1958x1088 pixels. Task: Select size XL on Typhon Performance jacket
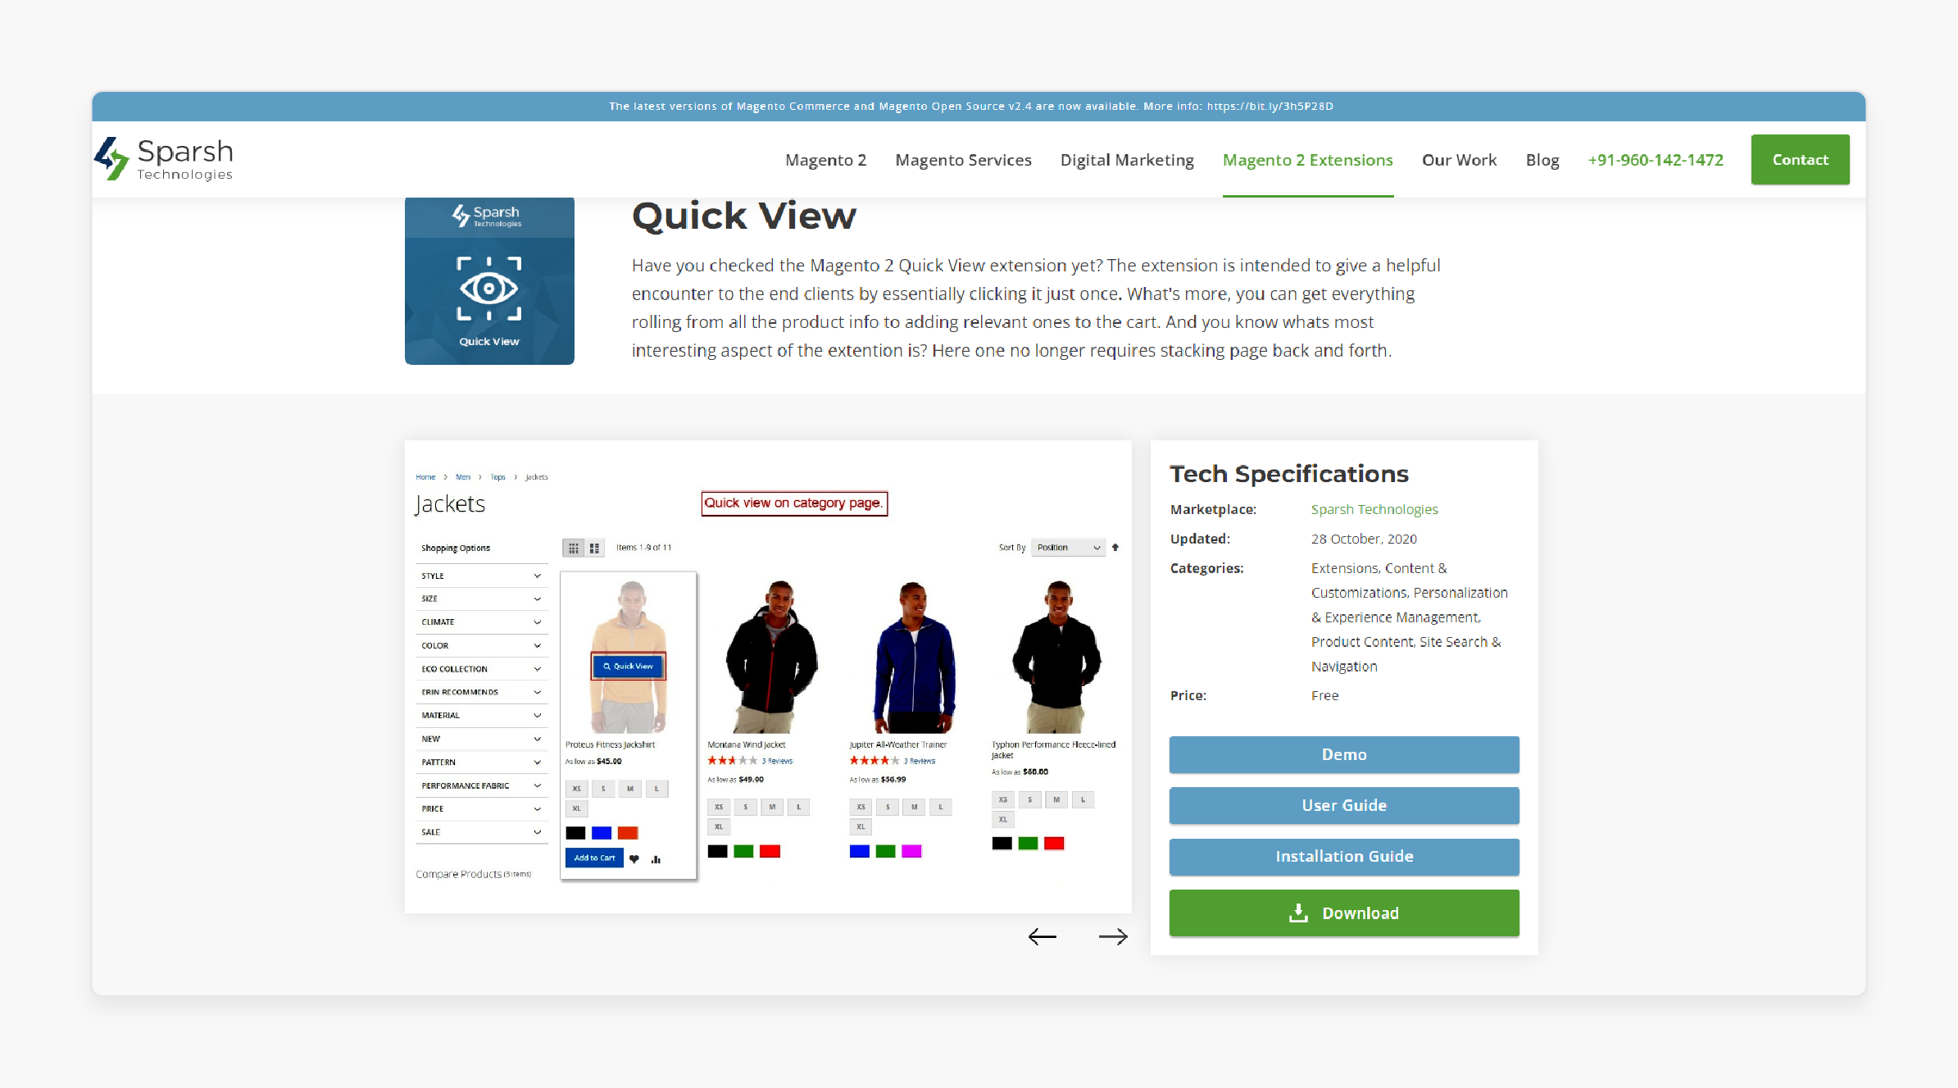[1002, 819]
